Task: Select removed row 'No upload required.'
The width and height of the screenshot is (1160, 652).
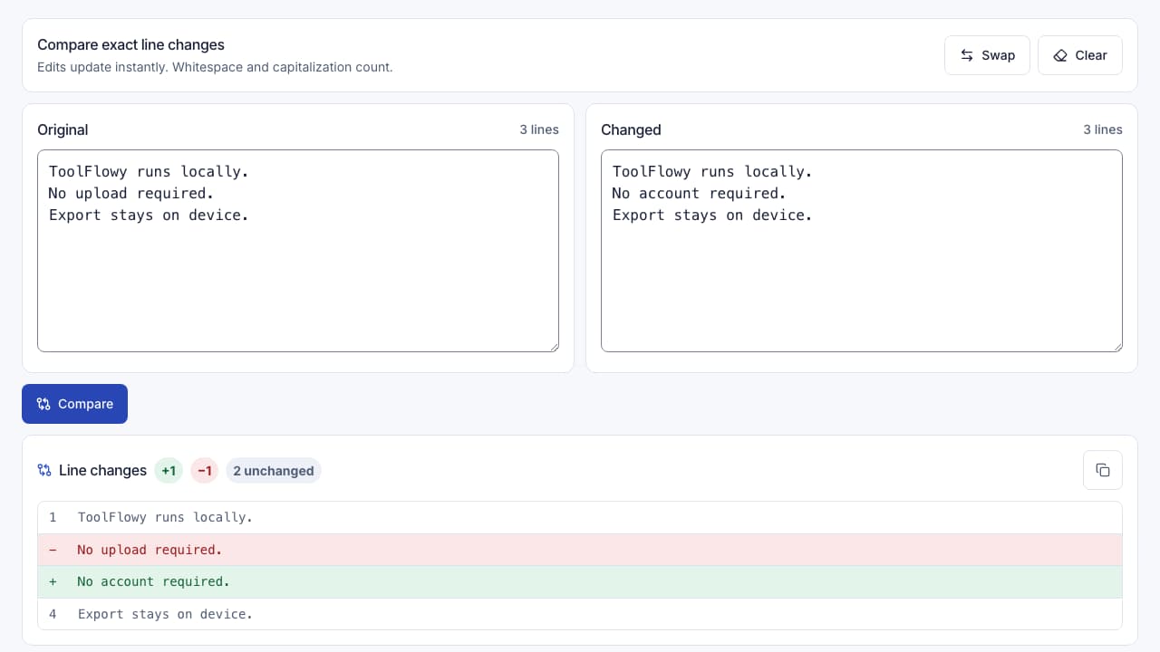Action: [x=580, y=550]
